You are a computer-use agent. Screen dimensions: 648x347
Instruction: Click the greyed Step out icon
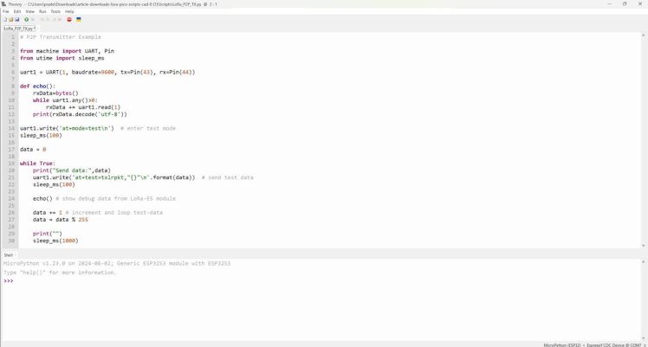[54, 19]
